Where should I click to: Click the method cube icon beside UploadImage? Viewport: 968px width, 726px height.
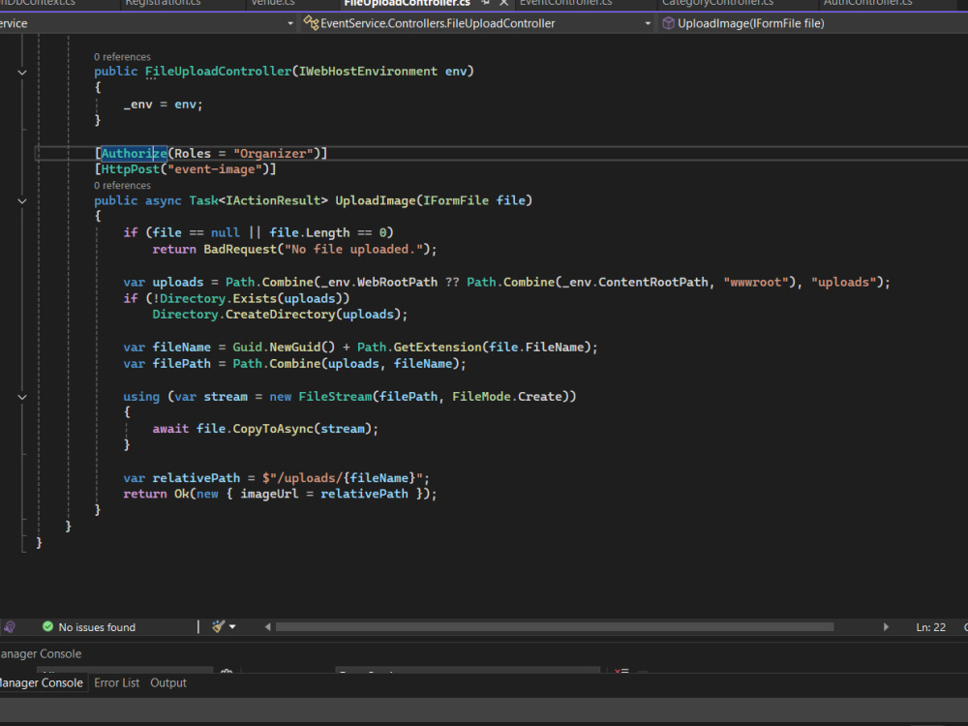(x=668, y=23)
